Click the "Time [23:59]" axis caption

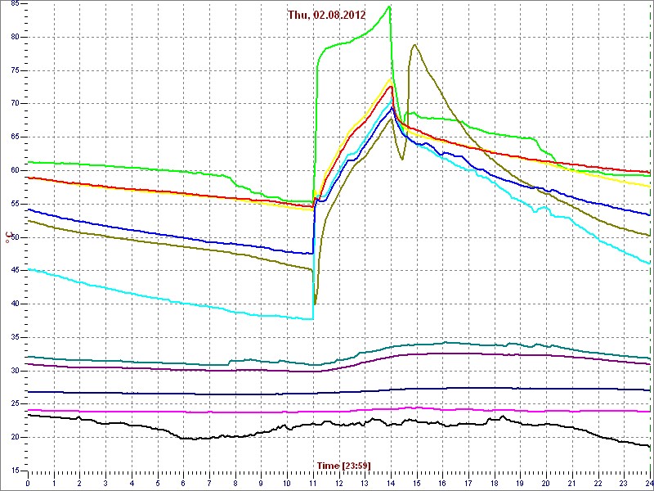point(343,465)
